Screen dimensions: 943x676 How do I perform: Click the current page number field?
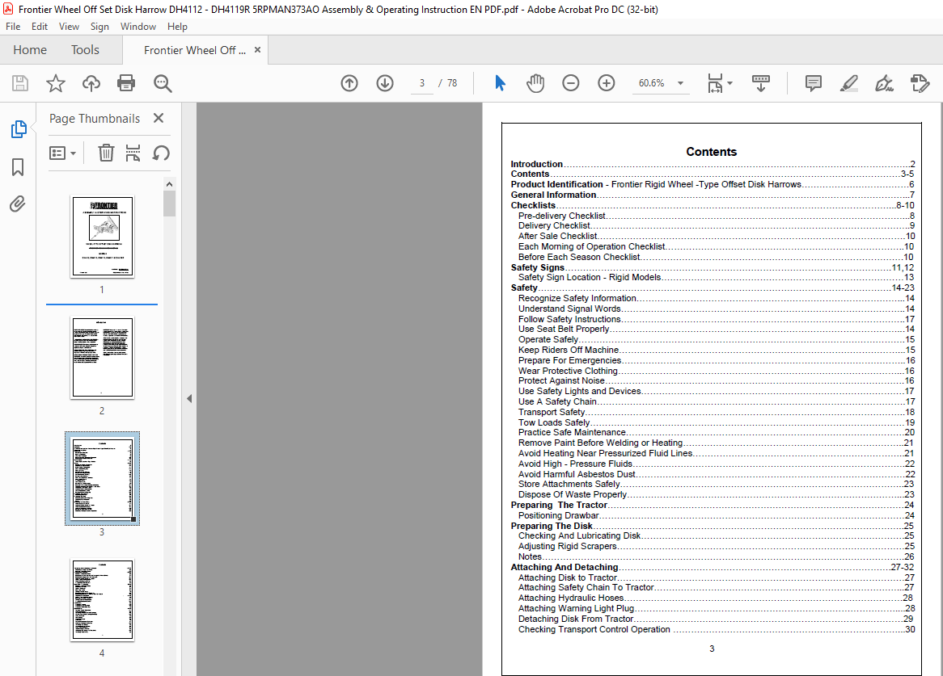421,83
